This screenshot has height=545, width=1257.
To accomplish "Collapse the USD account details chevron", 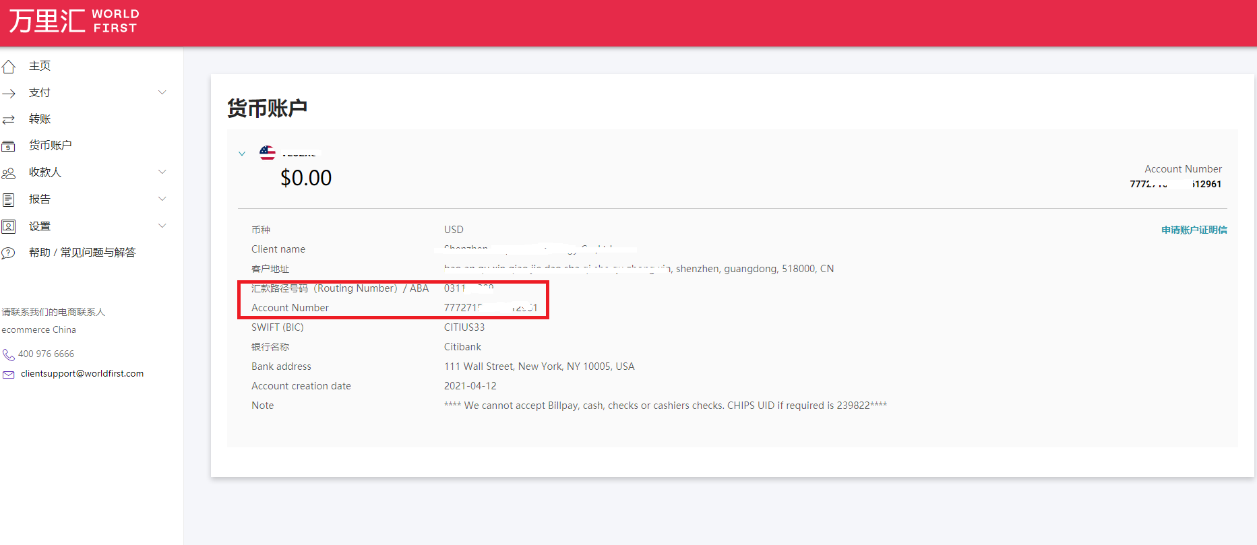I will 242,154.
